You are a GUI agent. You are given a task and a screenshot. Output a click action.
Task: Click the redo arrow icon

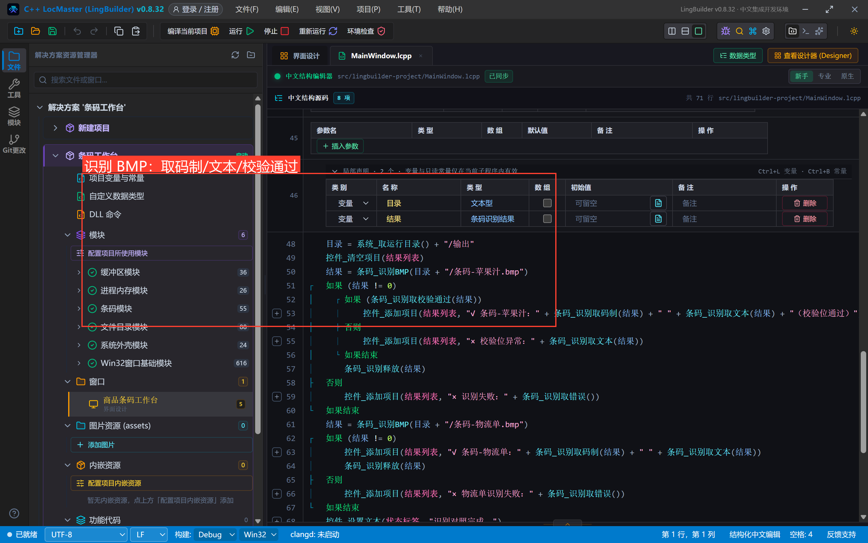click(x=94, y=31)
